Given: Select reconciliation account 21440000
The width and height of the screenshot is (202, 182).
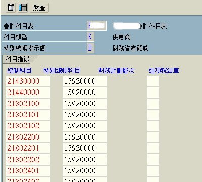Looking at the screenshot, I should coord(28,93).
